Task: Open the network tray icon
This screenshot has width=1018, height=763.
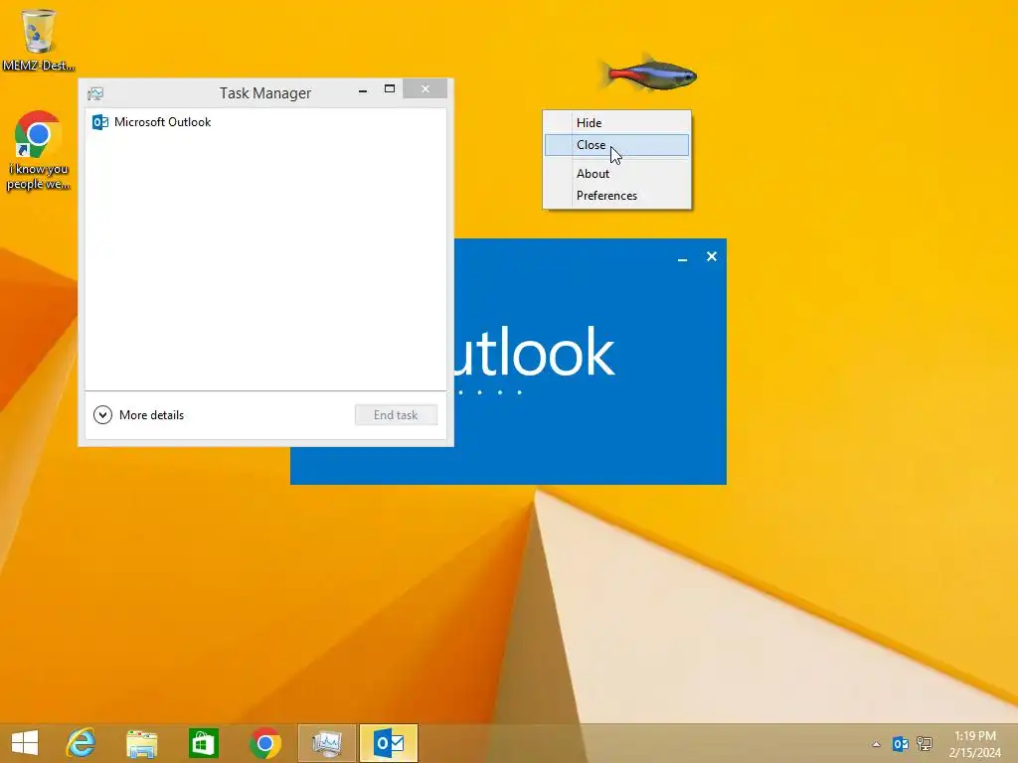Action: tap(924, 744)
